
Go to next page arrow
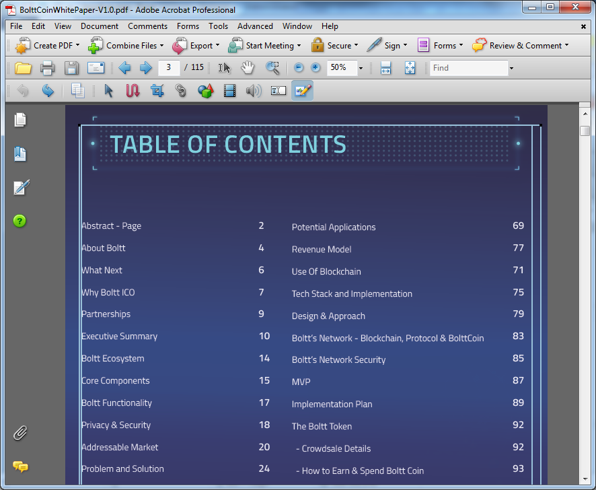point(145,68)
